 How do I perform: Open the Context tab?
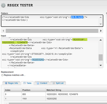coord(42,83)
